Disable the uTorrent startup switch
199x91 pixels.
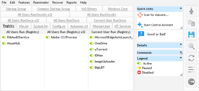coord(92,49)
